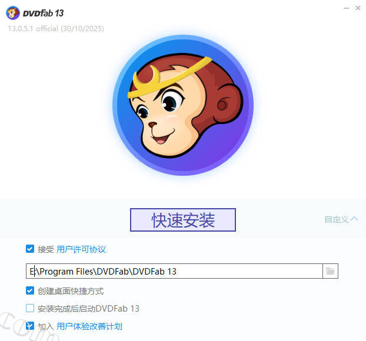Close the DVDFab 13 installer
366x341 pixels.
358,8
